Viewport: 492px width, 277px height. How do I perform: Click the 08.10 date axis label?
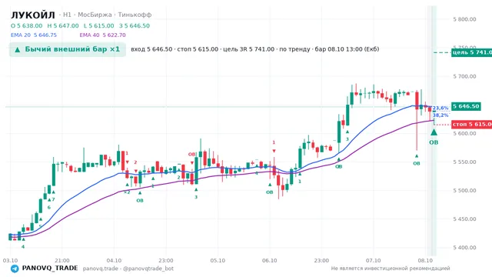click(x=425, y=261)
